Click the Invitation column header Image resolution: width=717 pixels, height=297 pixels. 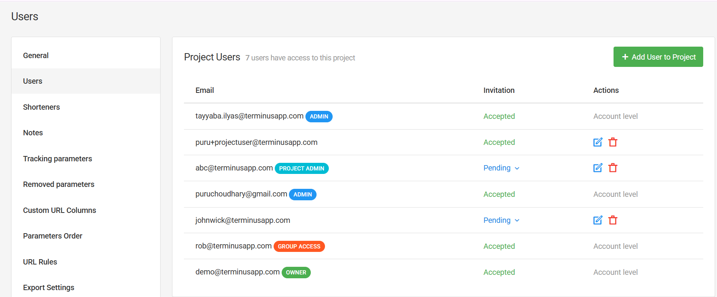(499, 90)
